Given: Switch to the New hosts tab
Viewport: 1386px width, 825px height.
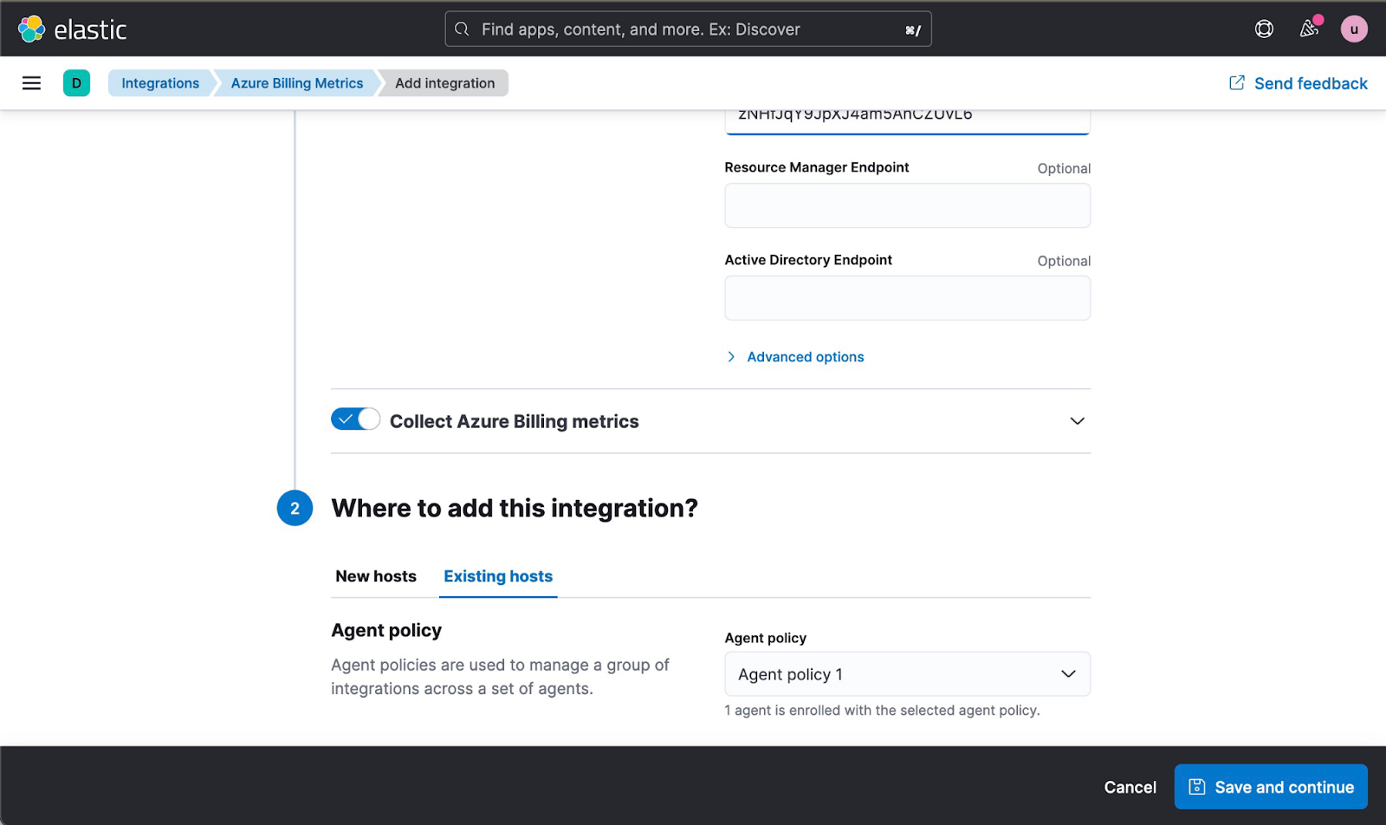Looking at the screenshot, I should pos(376,576).
